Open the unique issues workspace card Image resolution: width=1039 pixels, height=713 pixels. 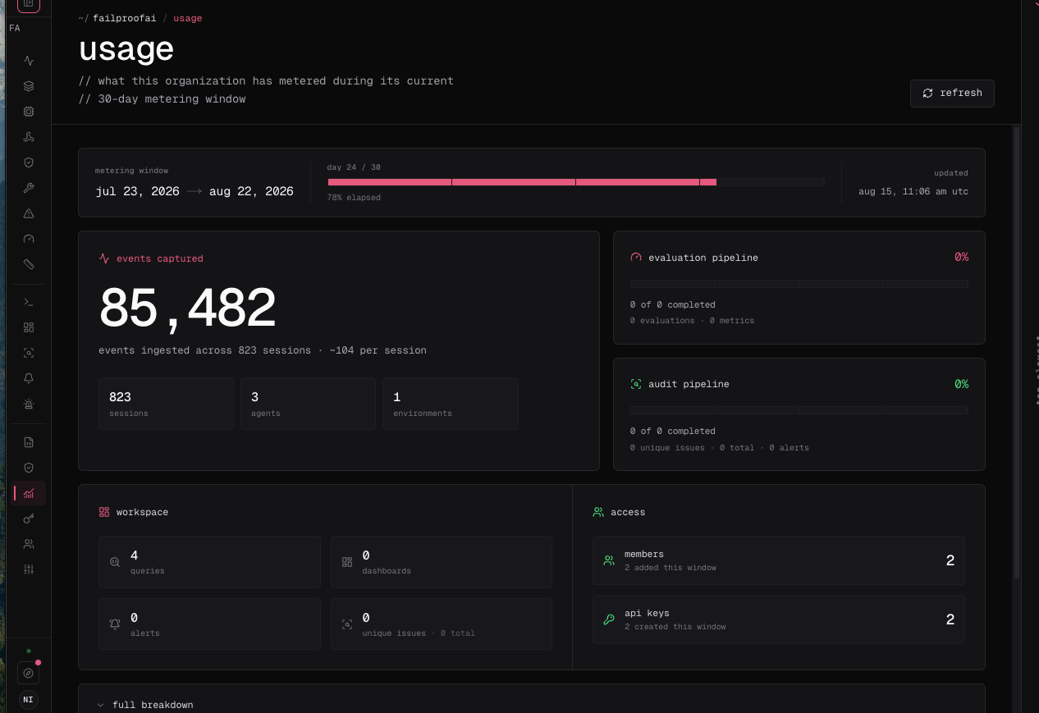tap(442, 624)
